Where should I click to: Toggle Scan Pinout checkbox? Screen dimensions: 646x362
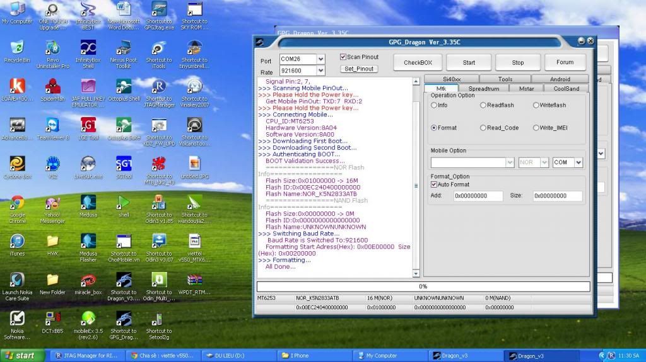point(343,57)
